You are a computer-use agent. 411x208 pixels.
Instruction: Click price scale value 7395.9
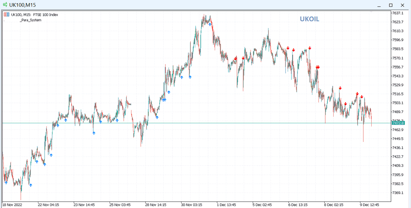(x=398, y=175)
